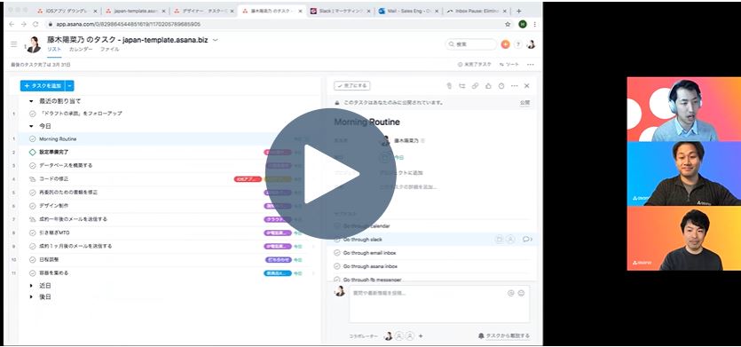
Task: Click the ソート button
Action: click(509, 64)
